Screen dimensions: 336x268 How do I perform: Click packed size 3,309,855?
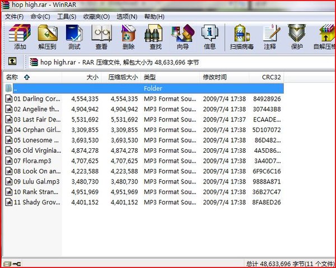coord(124,130)
